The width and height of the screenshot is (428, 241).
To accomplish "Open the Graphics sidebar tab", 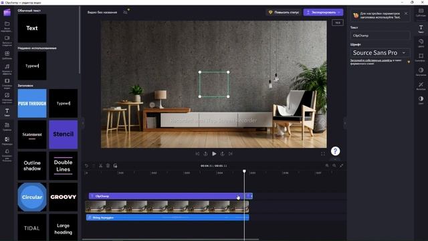I will [7, 127].
